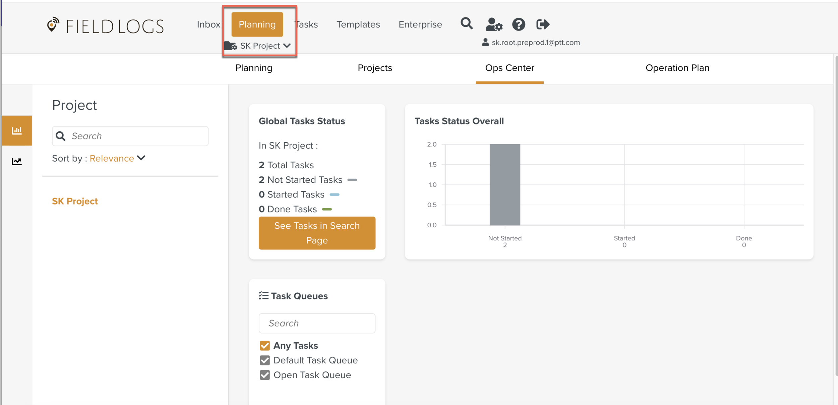The image size is (838, 405).
Task: Open the Templates menu item
Action: (x=358, y=24)
